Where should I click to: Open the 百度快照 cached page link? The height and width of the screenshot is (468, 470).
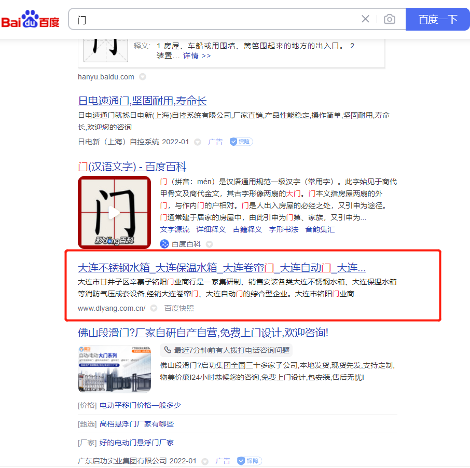pos(179,309)
